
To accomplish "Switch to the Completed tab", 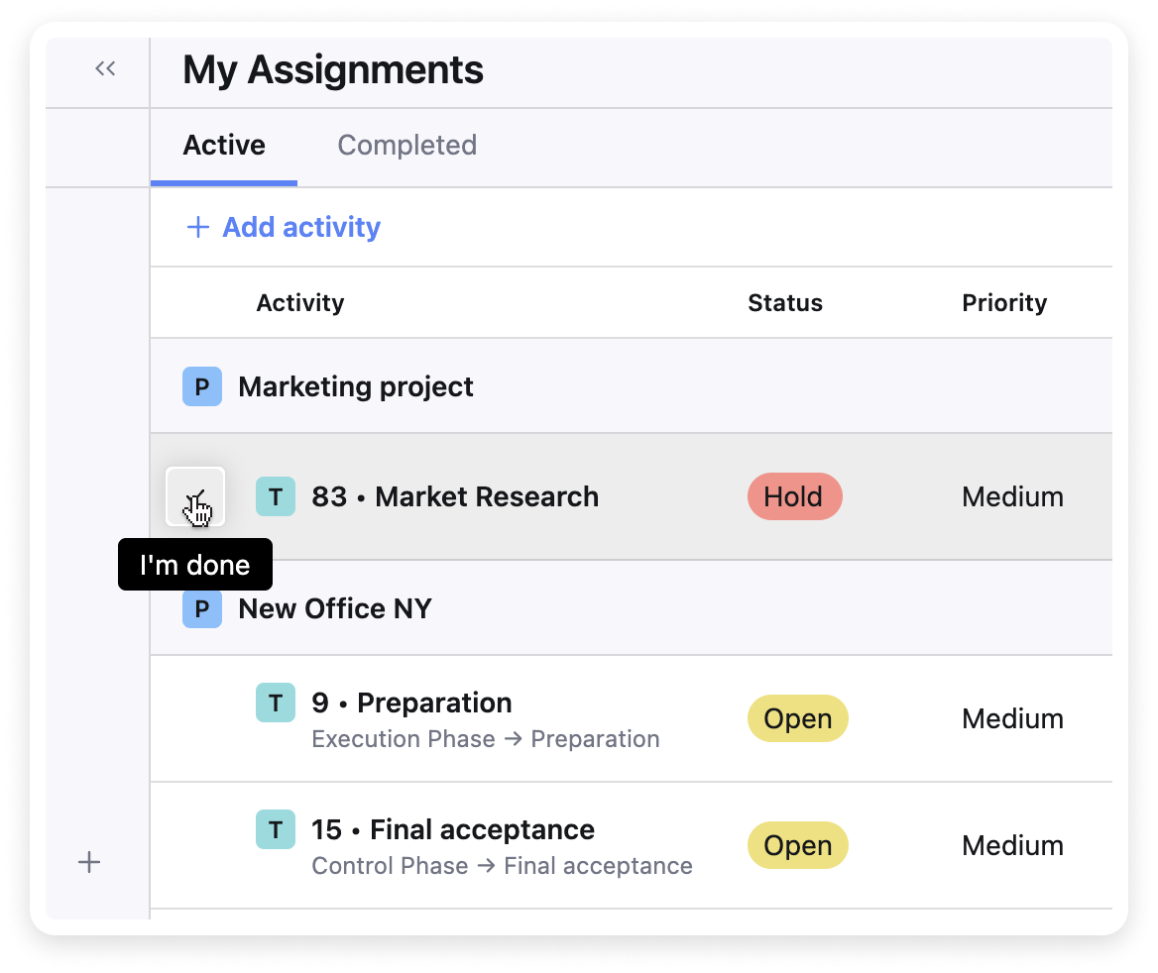I will (x=406, y=146).
